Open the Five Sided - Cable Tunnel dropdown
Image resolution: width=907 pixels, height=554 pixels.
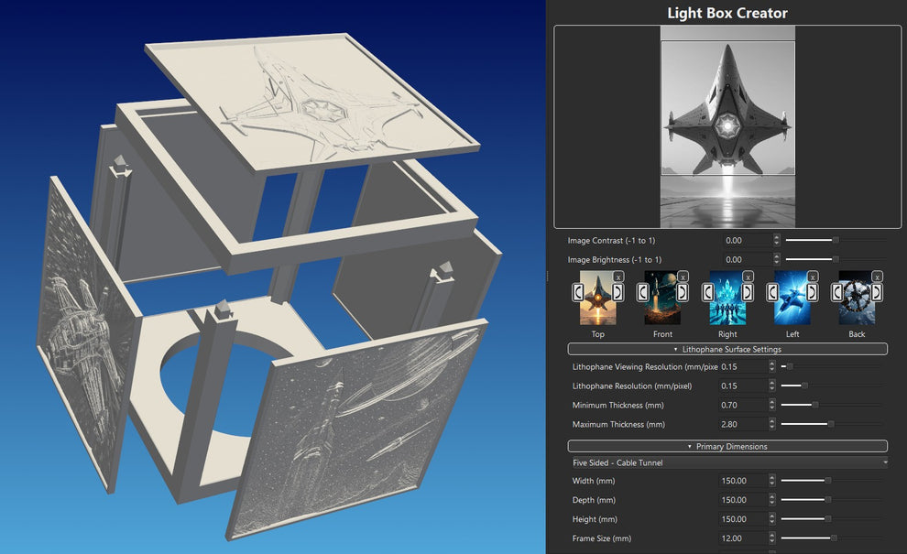pos(728,462)
